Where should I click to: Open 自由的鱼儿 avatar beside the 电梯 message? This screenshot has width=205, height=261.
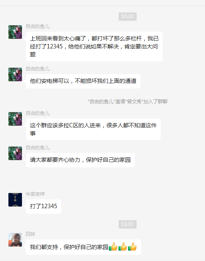(15, 74)
